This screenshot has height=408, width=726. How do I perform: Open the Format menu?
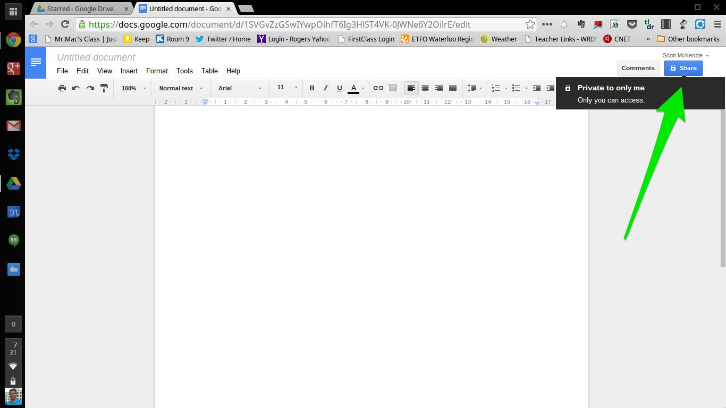click(x=157, y=71)
